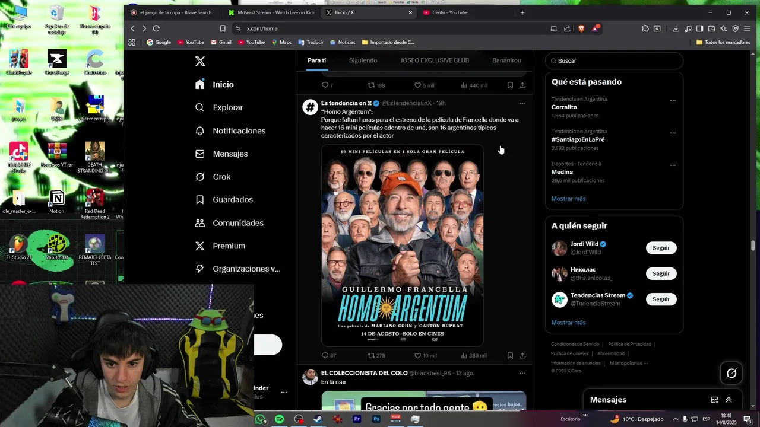The width and height of the screenshot is (760, 427).
Task: Expand the Mensajes drawer
Action: (729, 400)
